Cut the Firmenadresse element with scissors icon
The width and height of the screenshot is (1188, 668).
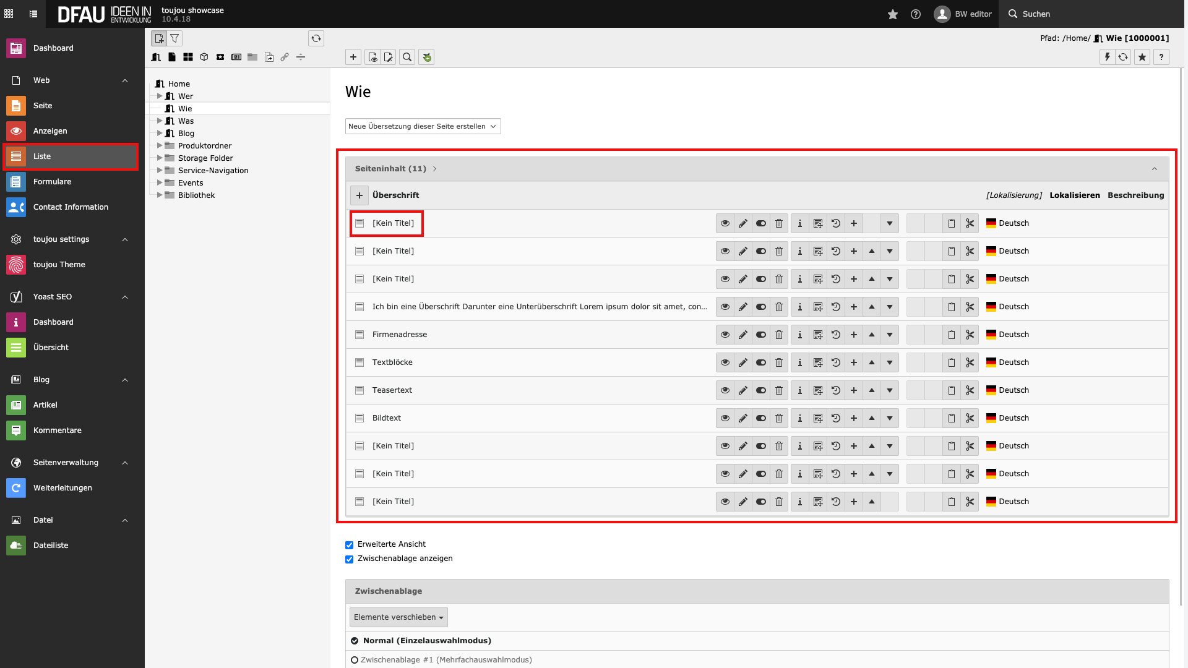[x=970, y=335]
